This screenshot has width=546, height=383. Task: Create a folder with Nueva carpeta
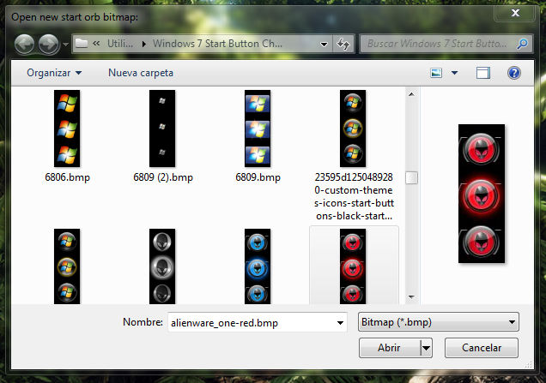tap(141, 73)
